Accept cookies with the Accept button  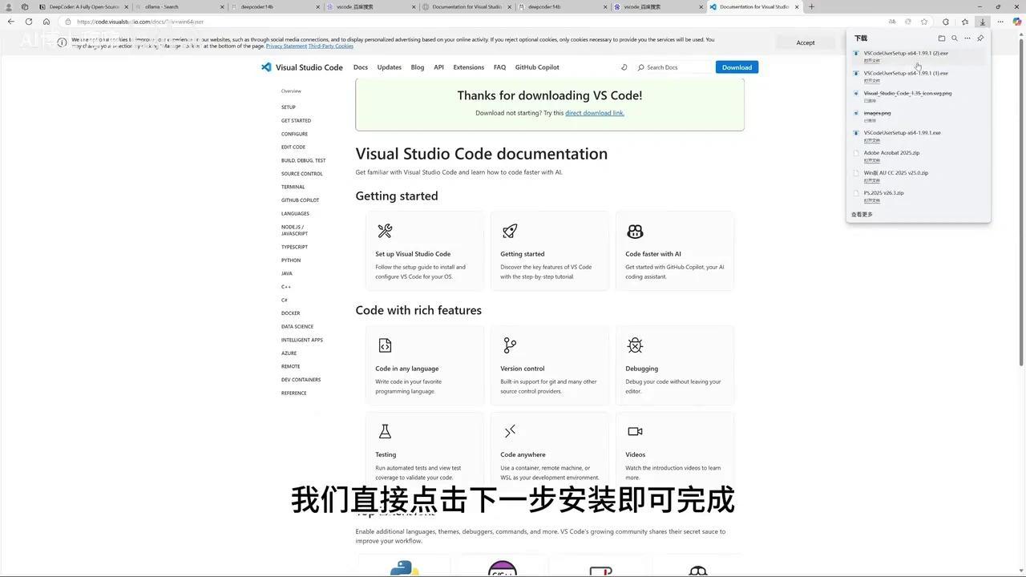point(806,42)
